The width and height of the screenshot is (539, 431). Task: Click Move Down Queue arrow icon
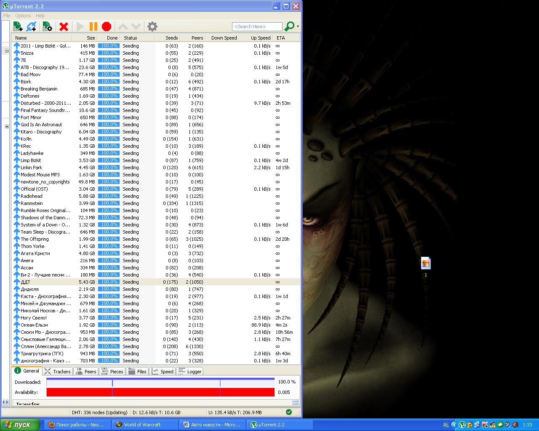click(136, 27)
